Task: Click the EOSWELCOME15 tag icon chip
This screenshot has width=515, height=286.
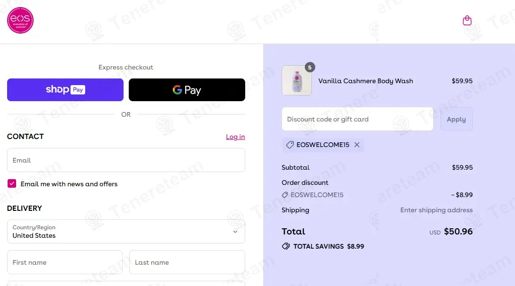Action: tap(290, 145)
